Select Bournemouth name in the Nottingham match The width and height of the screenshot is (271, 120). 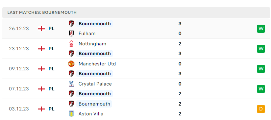(x=94, y=54)
